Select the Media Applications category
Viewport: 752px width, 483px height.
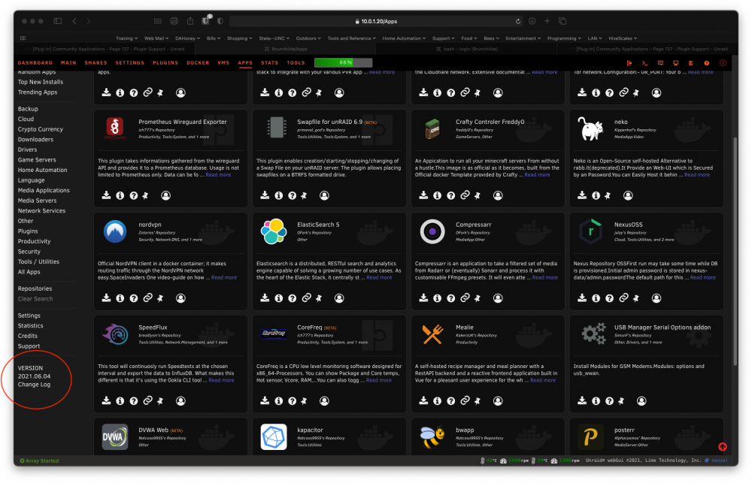(44, 190)
